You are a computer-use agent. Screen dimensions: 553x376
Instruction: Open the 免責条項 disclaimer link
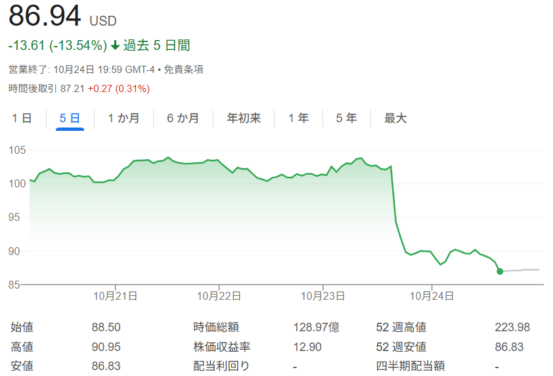click(194, 69)
